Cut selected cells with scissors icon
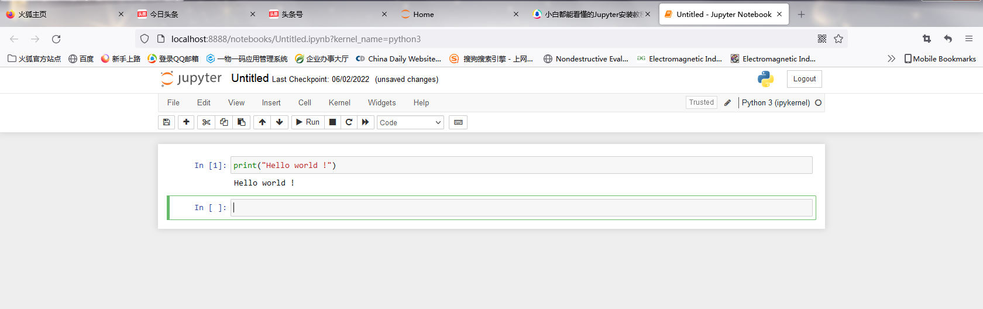Screen dimensions: 983x309 (x=206, y=122)
